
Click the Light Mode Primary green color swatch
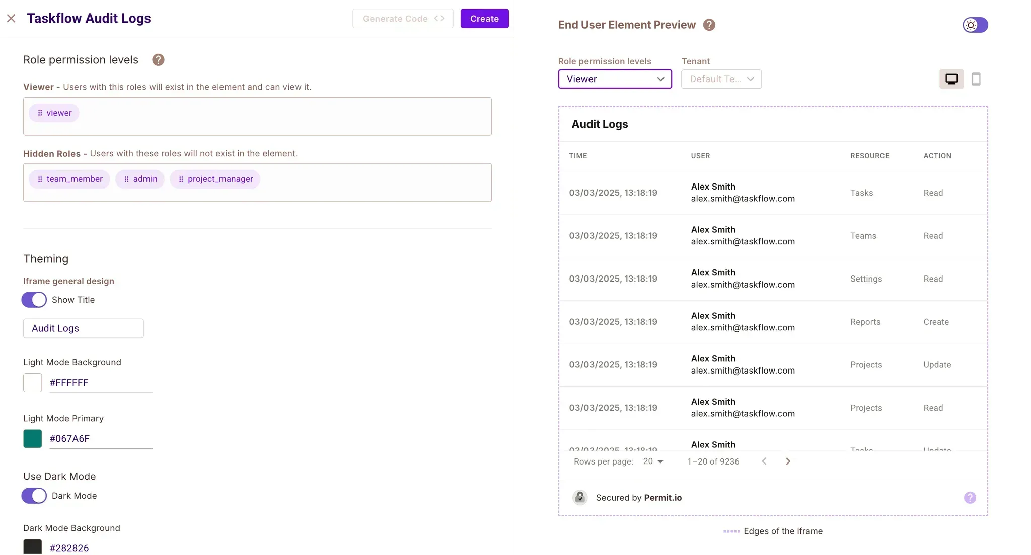coord(33,439)
